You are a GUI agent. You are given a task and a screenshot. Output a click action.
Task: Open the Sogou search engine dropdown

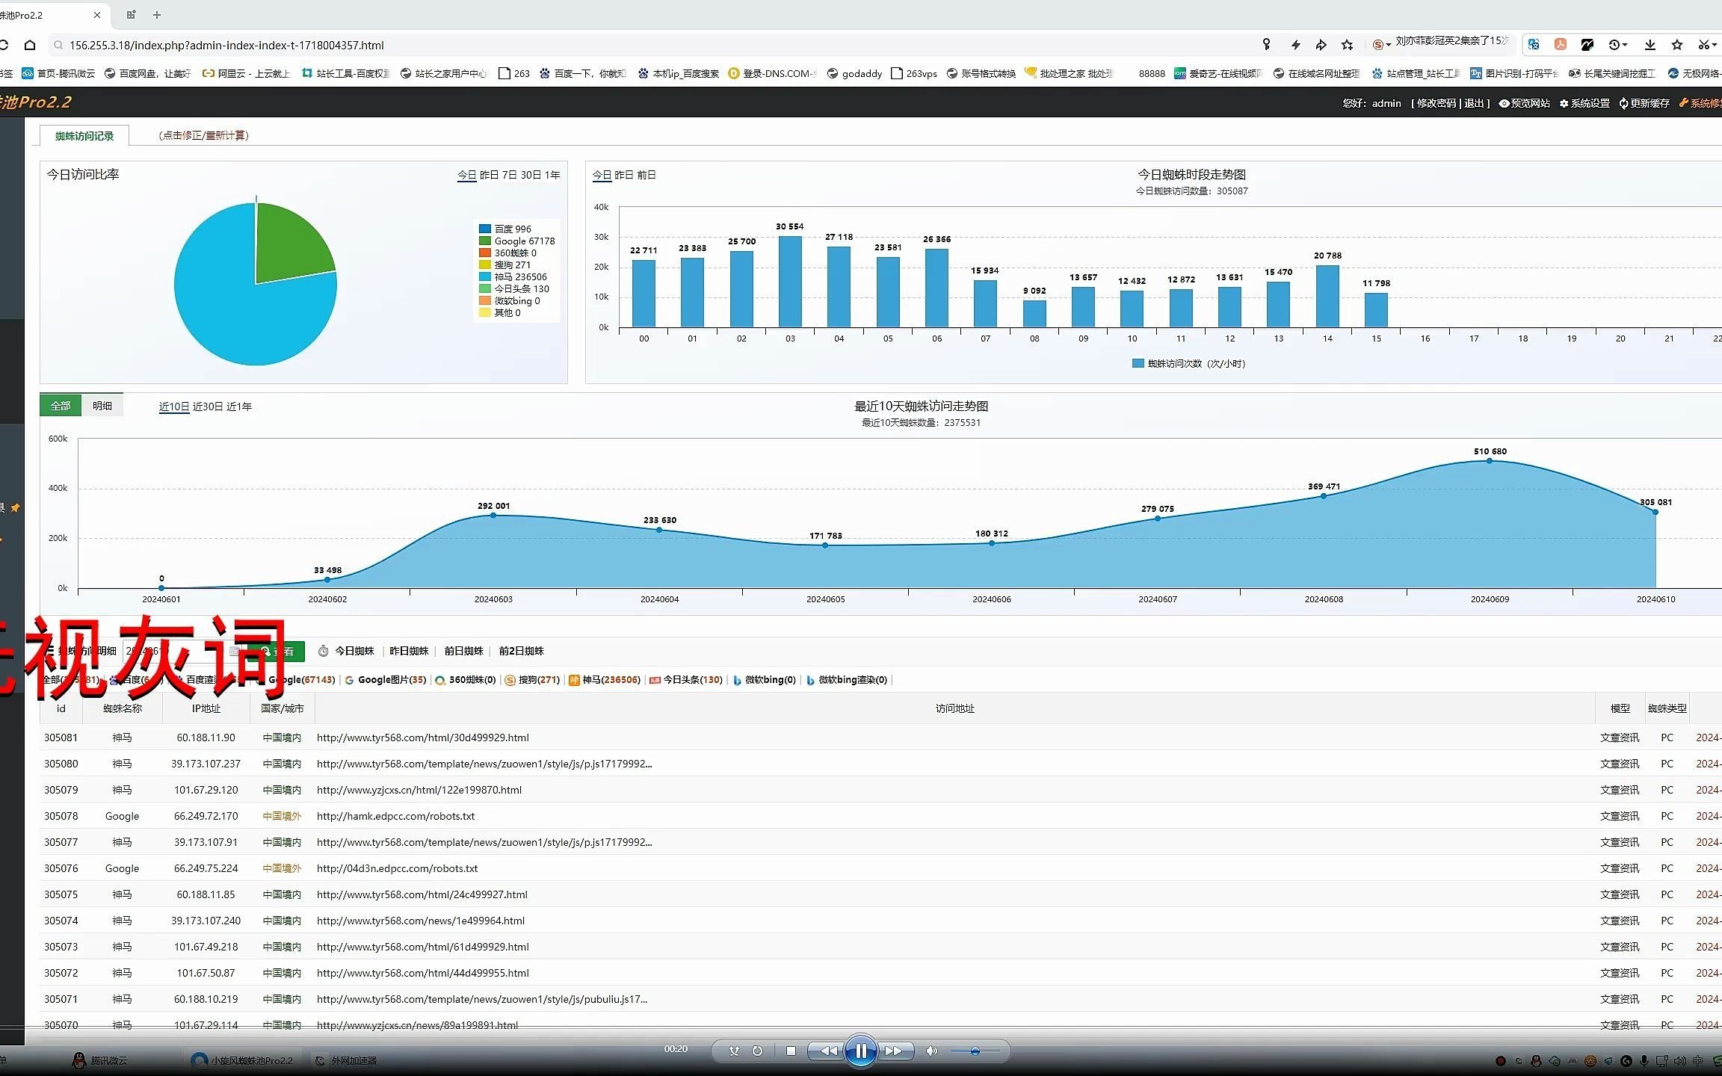click(1381, 45)
